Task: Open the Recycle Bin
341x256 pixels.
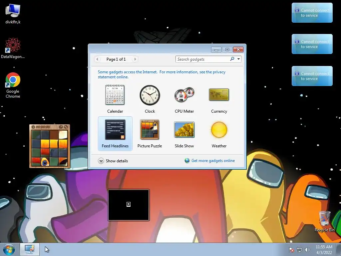Action: (x=324, y=221)
